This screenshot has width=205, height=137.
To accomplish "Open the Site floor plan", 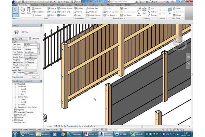I will [22, 95].
